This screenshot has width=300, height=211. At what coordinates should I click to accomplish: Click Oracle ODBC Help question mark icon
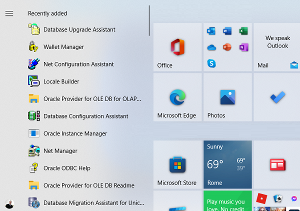coord(34,168)
